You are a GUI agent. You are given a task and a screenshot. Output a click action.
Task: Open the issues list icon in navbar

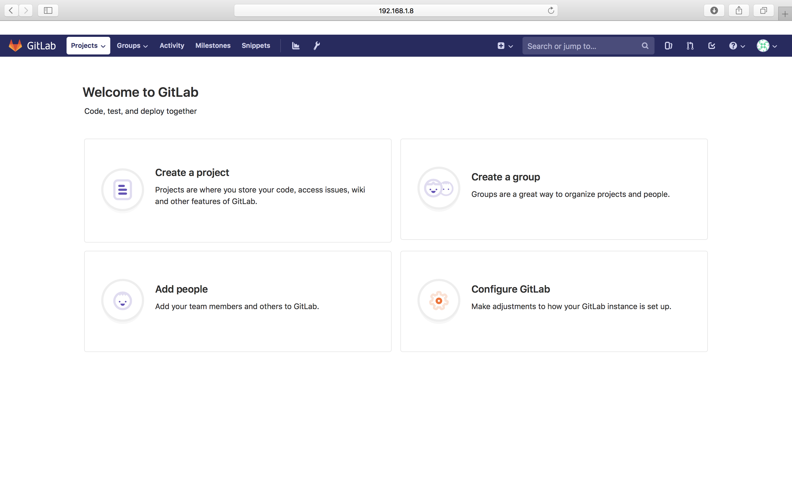[x=668, y=46]
